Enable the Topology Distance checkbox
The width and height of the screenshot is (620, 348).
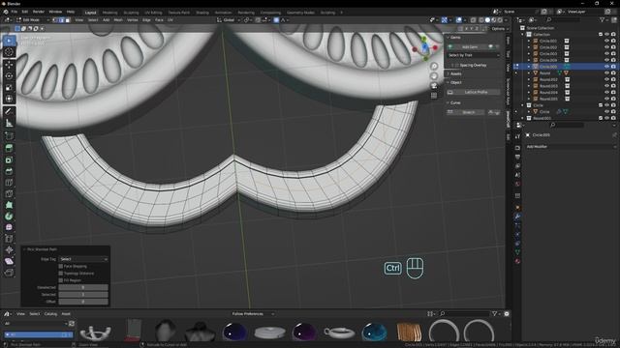61,273
